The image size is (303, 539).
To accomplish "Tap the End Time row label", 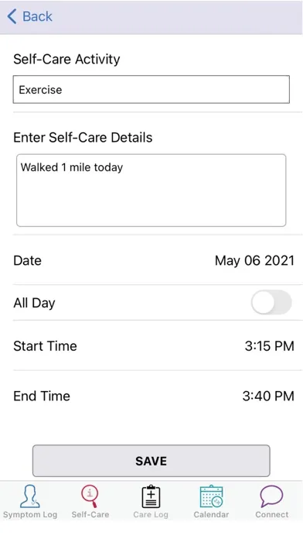I will point(42,396).
